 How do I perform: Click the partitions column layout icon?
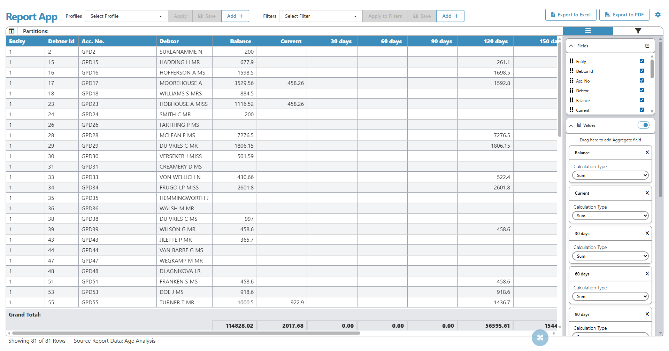tap(11, 31)
